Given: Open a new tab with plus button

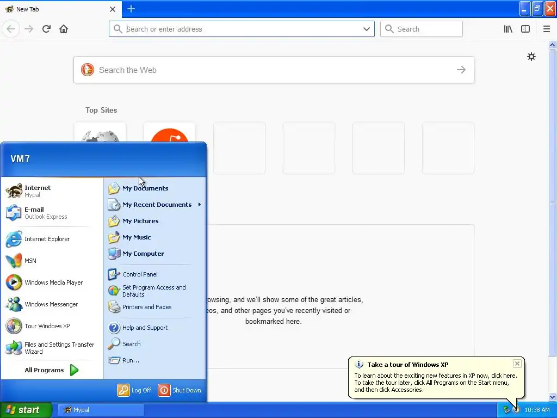Looking at the screenshot, I should coord(131,9).
